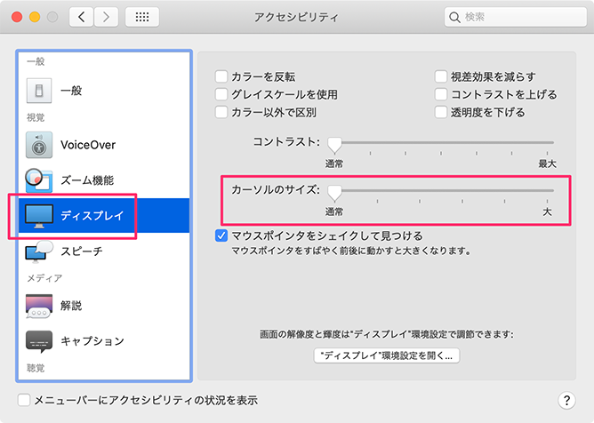Enable 透明度を下げる checkbox
594x423 pixels.
pyautogui.click(x=440, y=112)
